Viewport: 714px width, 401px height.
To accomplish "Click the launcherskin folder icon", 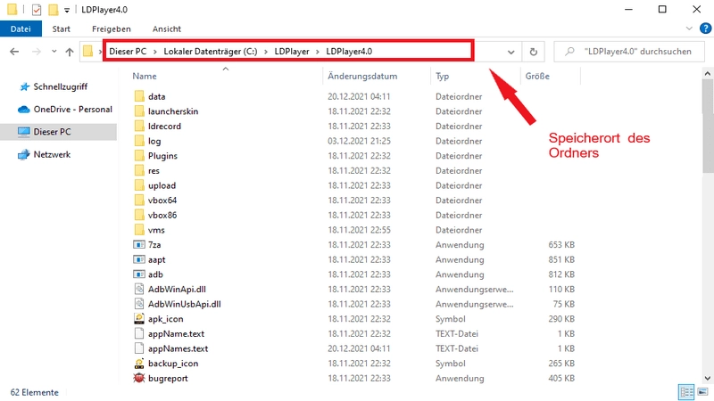I will (139, 110).
